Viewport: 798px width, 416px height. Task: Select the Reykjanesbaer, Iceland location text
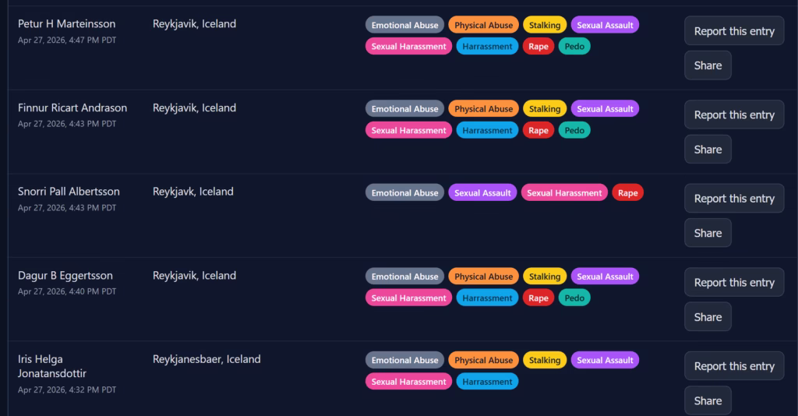point(207,359)
